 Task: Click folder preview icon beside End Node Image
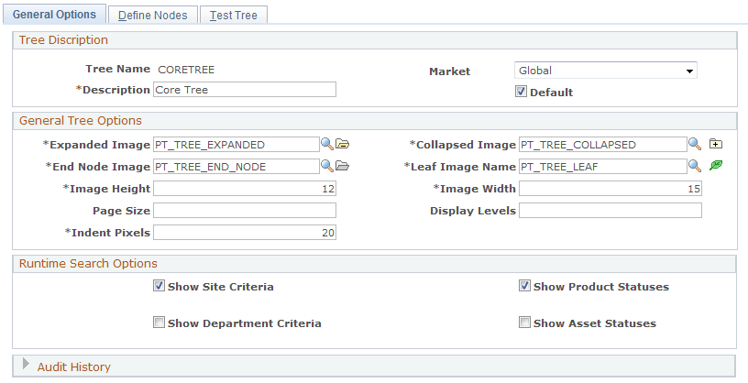point(343,166)
